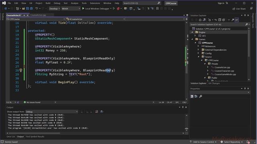
Task: Open the Debug menu
Action: click(57, 3)
